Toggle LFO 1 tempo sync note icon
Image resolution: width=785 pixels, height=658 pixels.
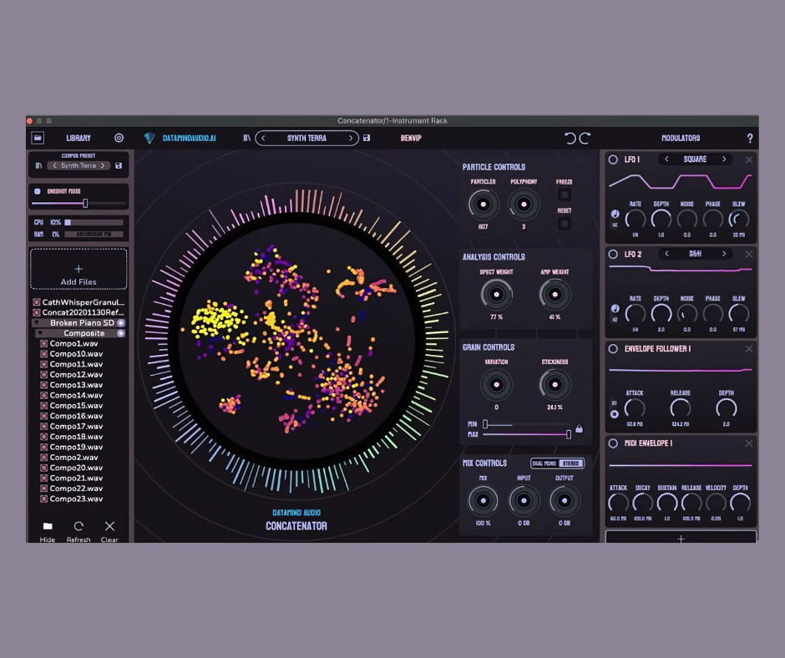tap(615, 214)
